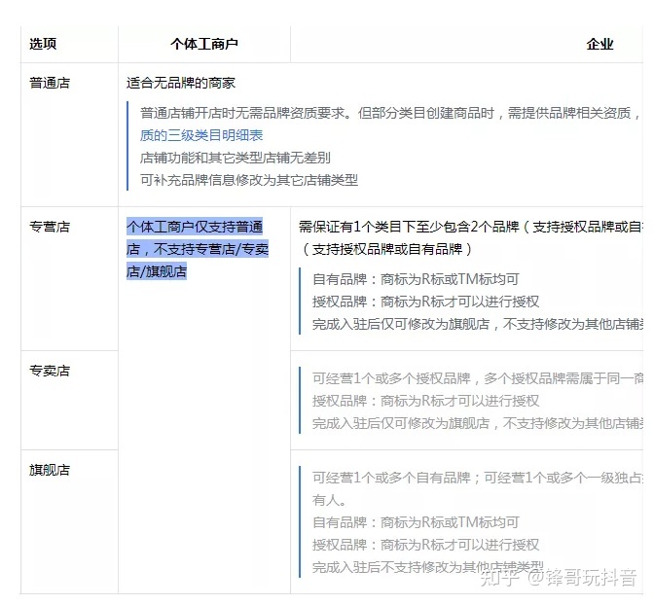Click the 企业 column header
Screen dimensions: 654x605
tap(599, 44)
